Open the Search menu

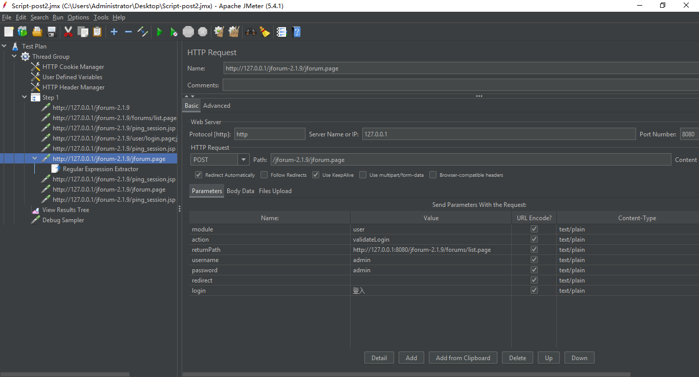pyautogui.click(x=39, y=17)
